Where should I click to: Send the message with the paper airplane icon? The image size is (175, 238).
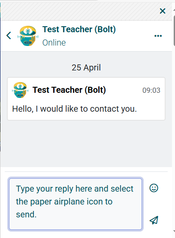pyautogui.click(x=154, y=220)
